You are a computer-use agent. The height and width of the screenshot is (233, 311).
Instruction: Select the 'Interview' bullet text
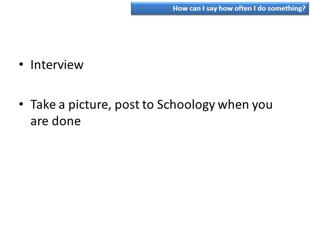57,65
